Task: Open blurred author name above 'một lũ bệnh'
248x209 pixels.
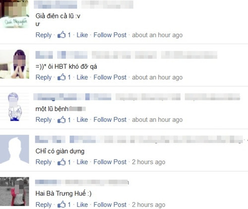Action: [72, 97]
